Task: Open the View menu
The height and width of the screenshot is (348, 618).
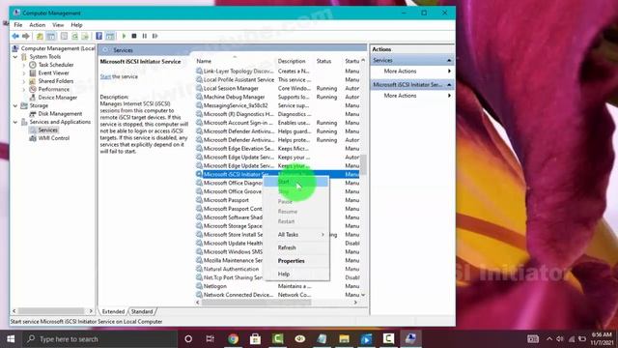Action: [58, 25]
